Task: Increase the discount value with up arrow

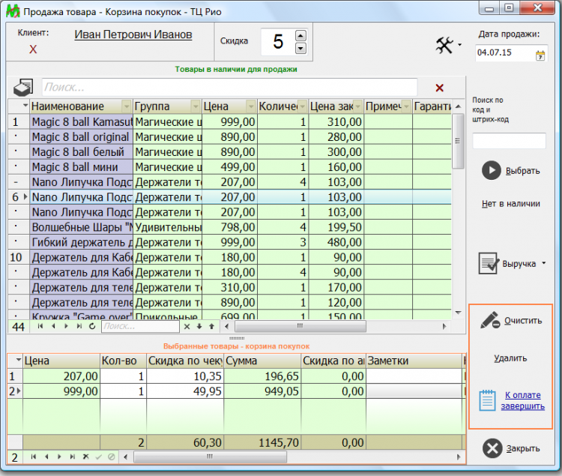Action: click(300, 35)
